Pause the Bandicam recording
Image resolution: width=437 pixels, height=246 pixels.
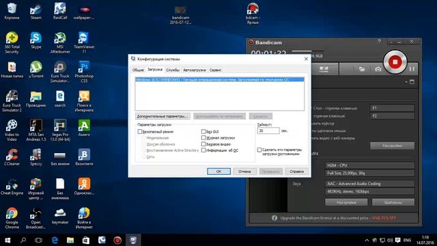[x=412, y=69]
